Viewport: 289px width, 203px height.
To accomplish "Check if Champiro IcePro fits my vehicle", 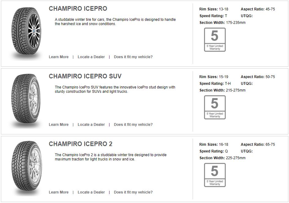I will [x=133, y=57].
